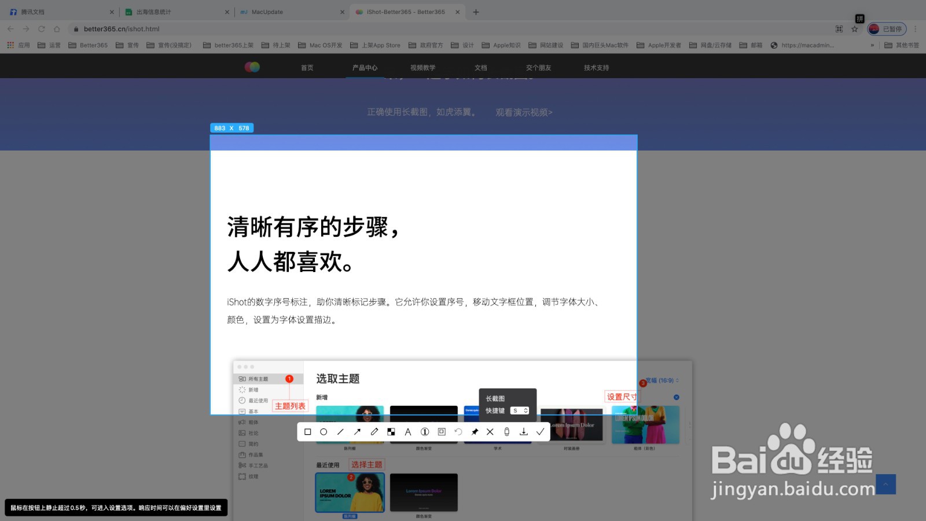
Task: Reload the page
Action: (42, 29)
